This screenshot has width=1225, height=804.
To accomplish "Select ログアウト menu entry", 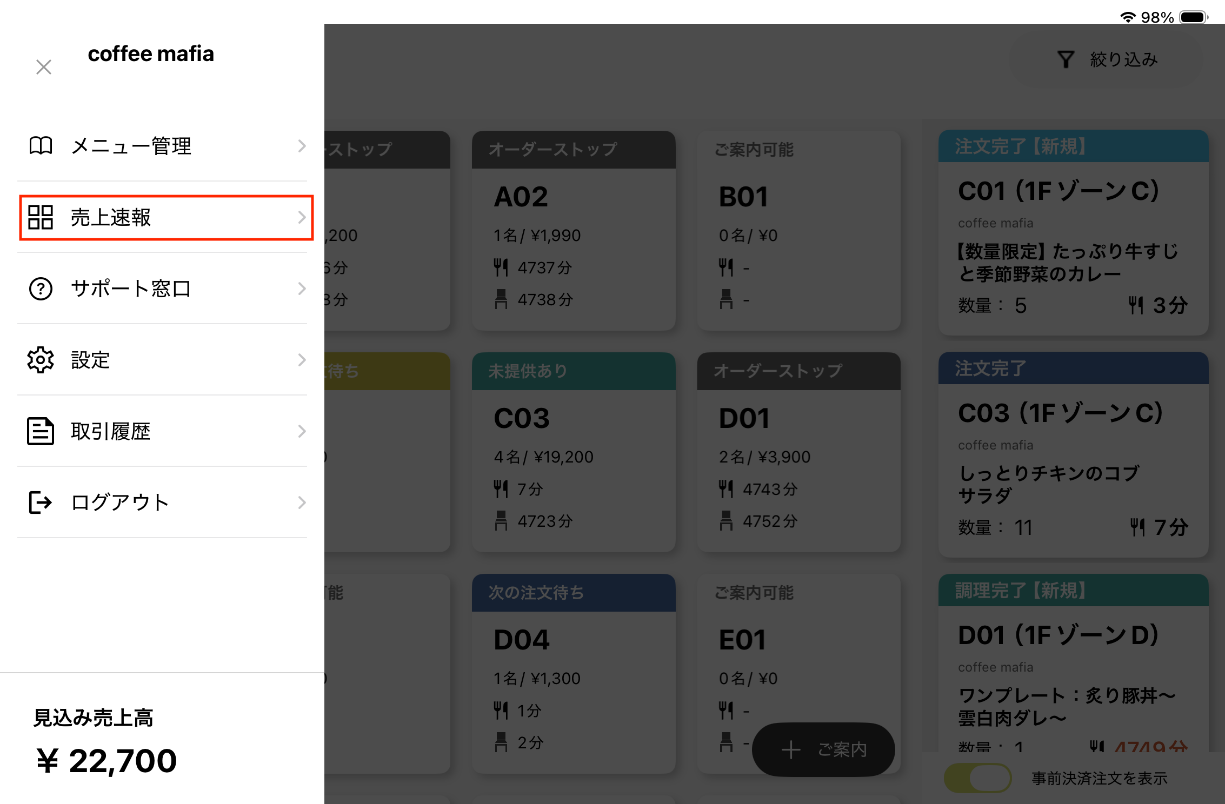I will click(x=120, y=502).
